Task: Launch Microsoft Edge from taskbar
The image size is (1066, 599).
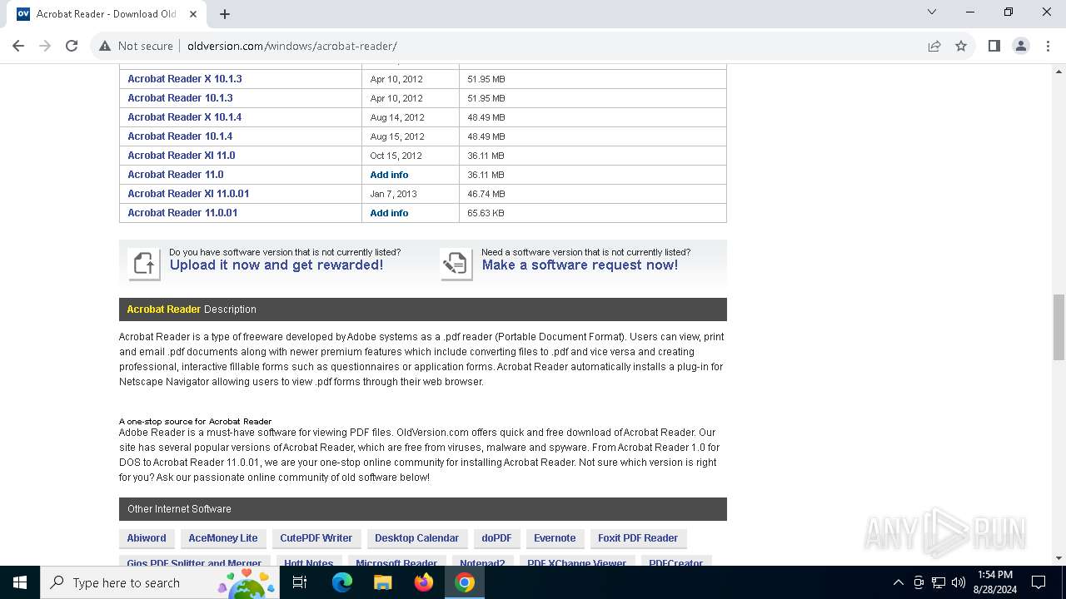Action: pyautogui.click(x=342, y=582)
